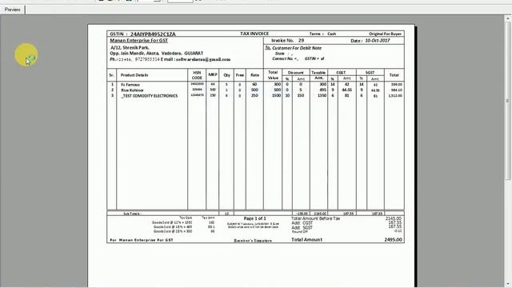Click the address line 'A/12, Shrenik Park,'
Image resolution: width=512 pixels, height=288 pixels.
(x=130, y=48)
